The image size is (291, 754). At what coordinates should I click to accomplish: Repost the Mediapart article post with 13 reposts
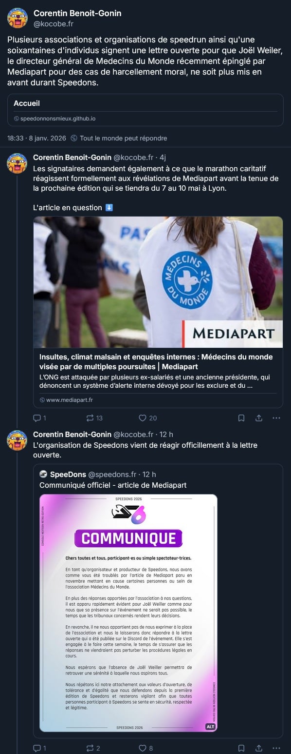(94, 418)
